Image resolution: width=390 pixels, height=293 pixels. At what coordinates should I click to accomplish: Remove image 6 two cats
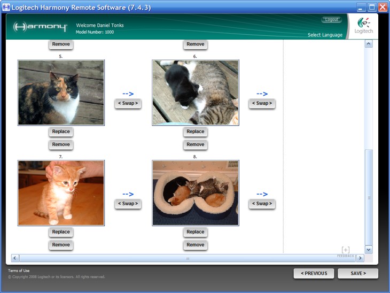tap(195, 145)
